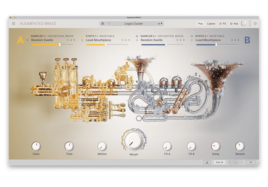
Task: Switch to the Play tab
Action: pos(200,24)
